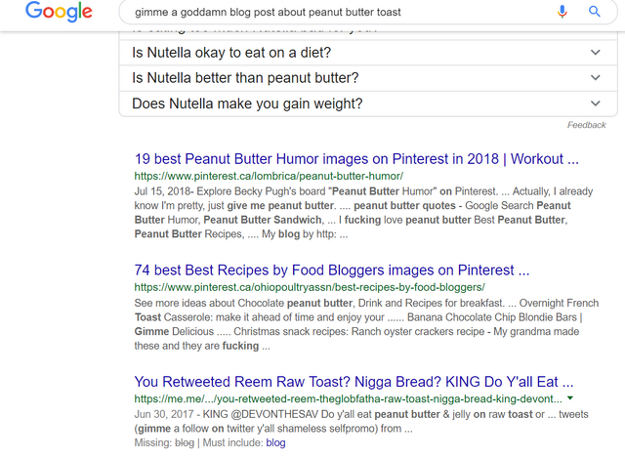
Task: Click the Google logo
Action: tap(59, 12)
